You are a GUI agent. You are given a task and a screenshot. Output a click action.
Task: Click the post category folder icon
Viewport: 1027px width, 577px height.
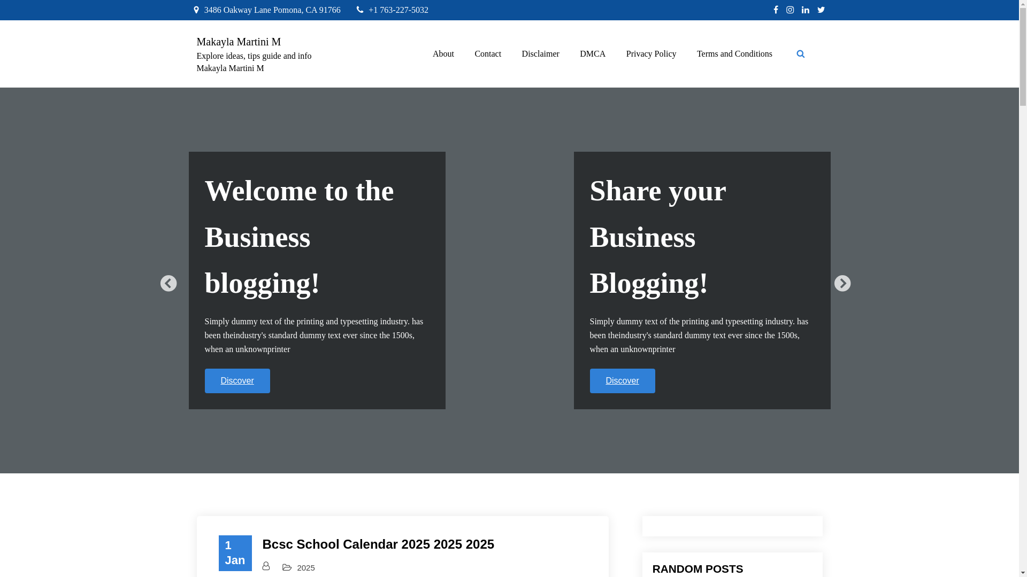click(287, 567)
